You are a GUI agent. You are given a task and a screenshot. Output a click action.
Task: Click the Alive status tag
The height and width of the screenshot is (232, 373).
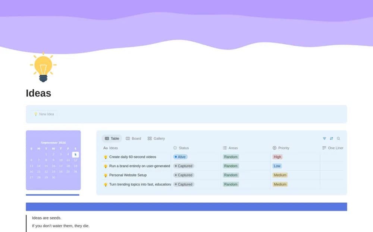pos(180,157)
